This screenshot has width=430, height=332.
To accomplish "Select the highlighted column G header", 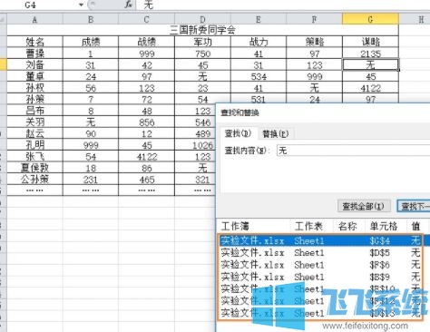I will click(x=370, y=20).
